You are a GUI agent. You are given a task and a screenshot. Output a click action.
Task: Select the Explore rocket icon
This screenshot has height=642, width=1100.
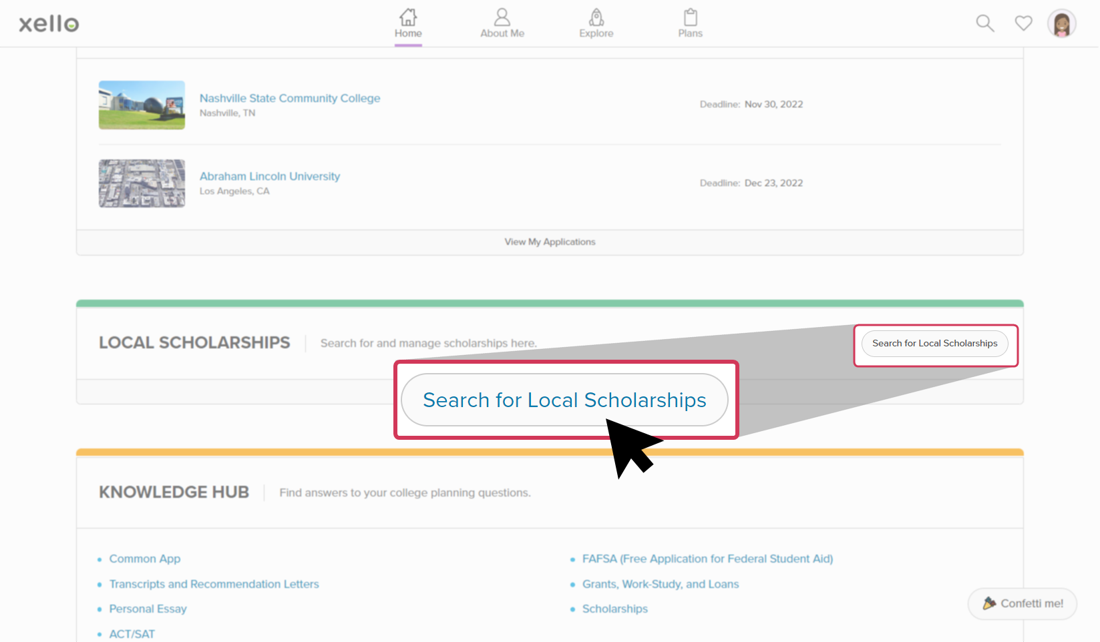(x=596, y=17)
